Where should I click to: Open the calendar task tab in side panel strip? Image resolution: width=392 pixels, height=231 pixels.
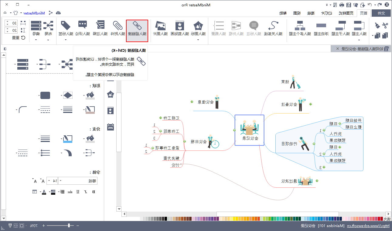[111, 127]
